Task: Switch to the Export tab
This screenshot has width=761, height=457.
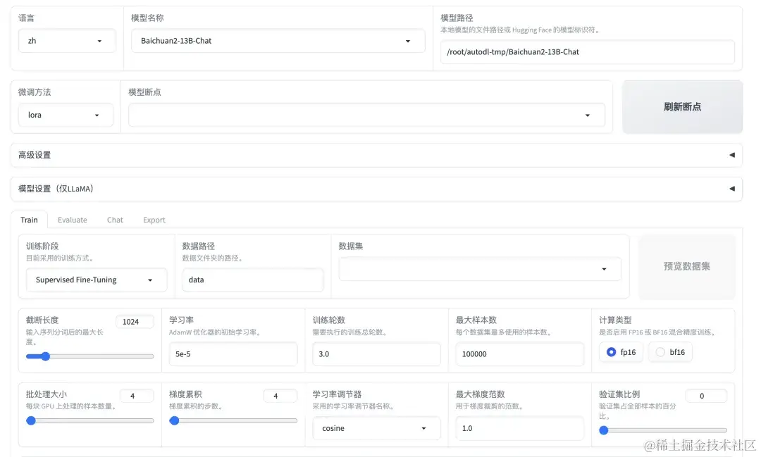Action: pos(154,220)
